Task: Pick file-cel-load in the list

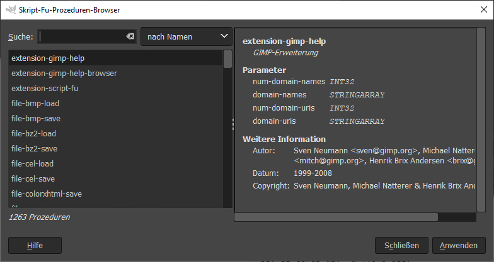Action: 32,164
